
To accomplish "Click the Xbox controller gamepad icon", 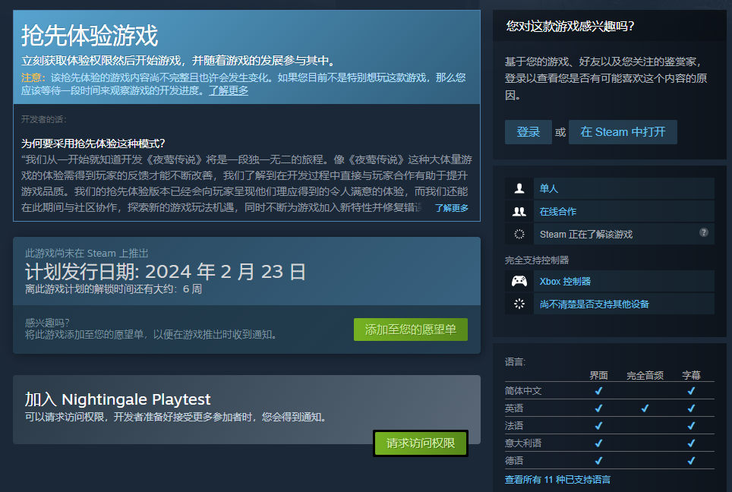I will (x=519, y=282).
